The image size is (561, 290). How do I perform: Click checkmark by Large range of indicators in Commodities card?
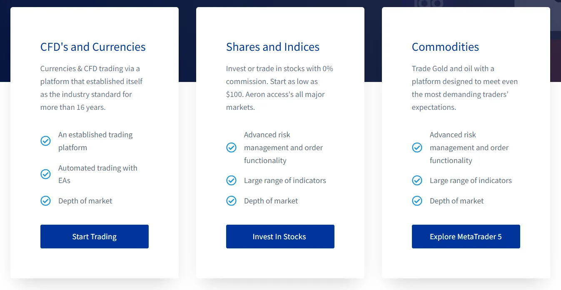click(417, 181)
